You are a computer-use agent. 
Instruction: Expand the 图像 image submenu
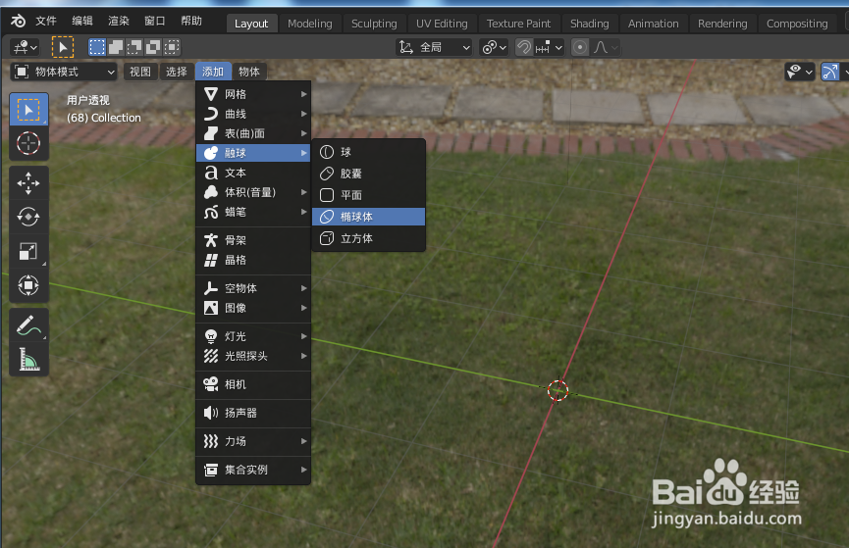click(253, 308)
